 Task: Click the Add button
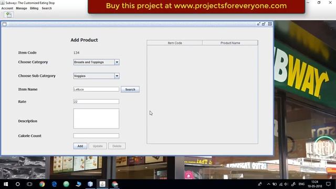(x=80, y=146)
